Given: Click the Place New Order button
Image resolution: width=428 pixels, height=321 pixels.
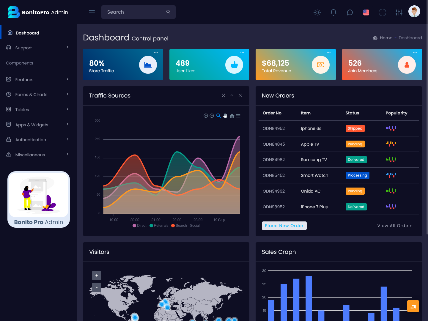Looking at the screenshot, I should (284, 226).
